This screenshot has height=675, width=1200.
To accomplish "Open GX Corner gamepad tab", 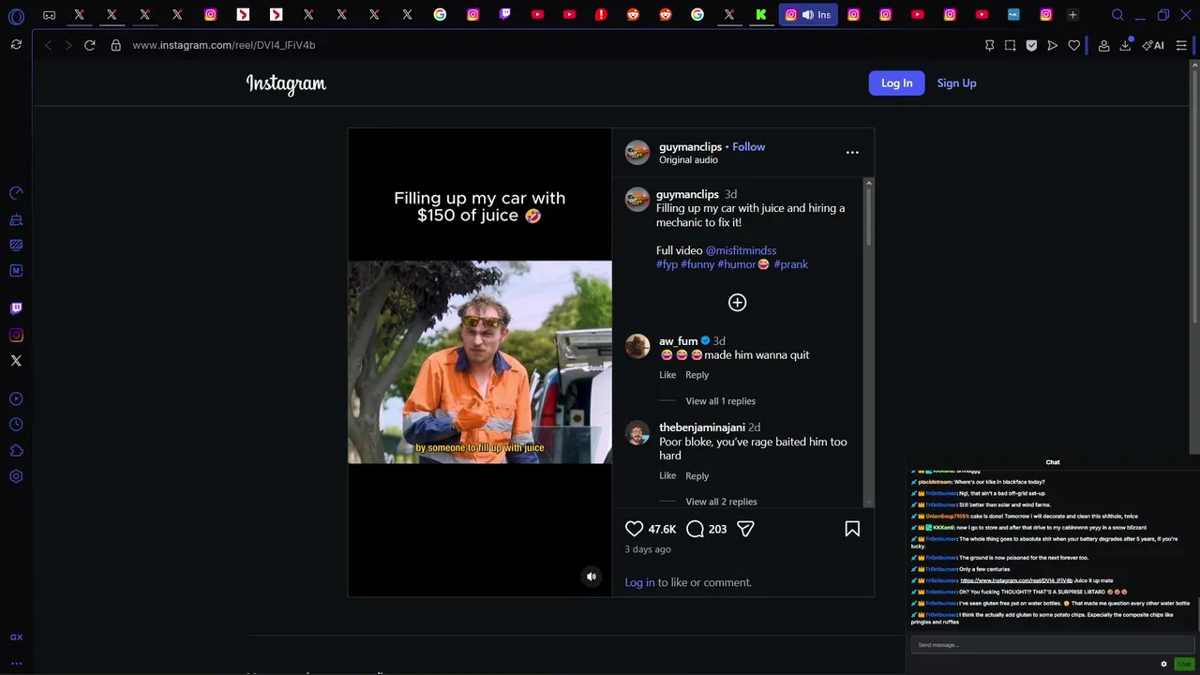I will pyautogui.click(x=49, y=15).
